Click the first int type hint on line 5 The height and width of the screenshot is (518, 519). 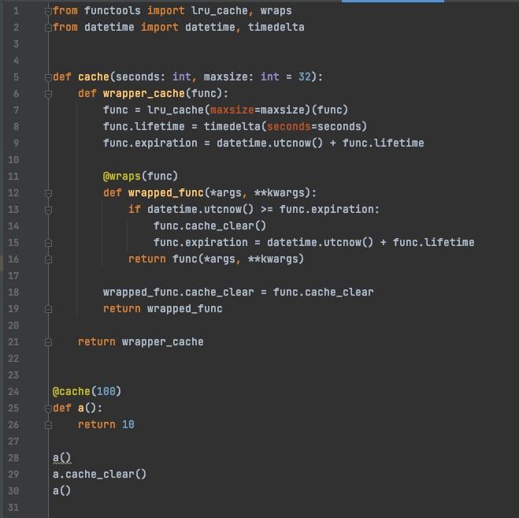pyautogui.click(x=182, y=77)
